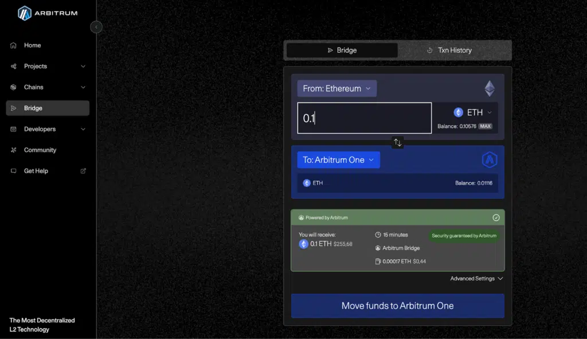Open the ETH token selector dropdown
The image size is (587, 339).
(472, 112)
